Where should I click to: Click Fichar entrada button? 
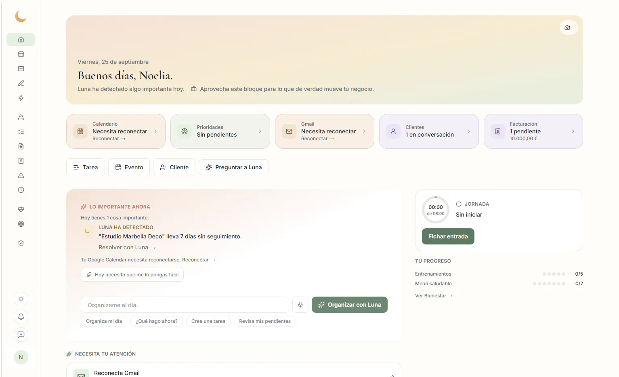(448, 236)
